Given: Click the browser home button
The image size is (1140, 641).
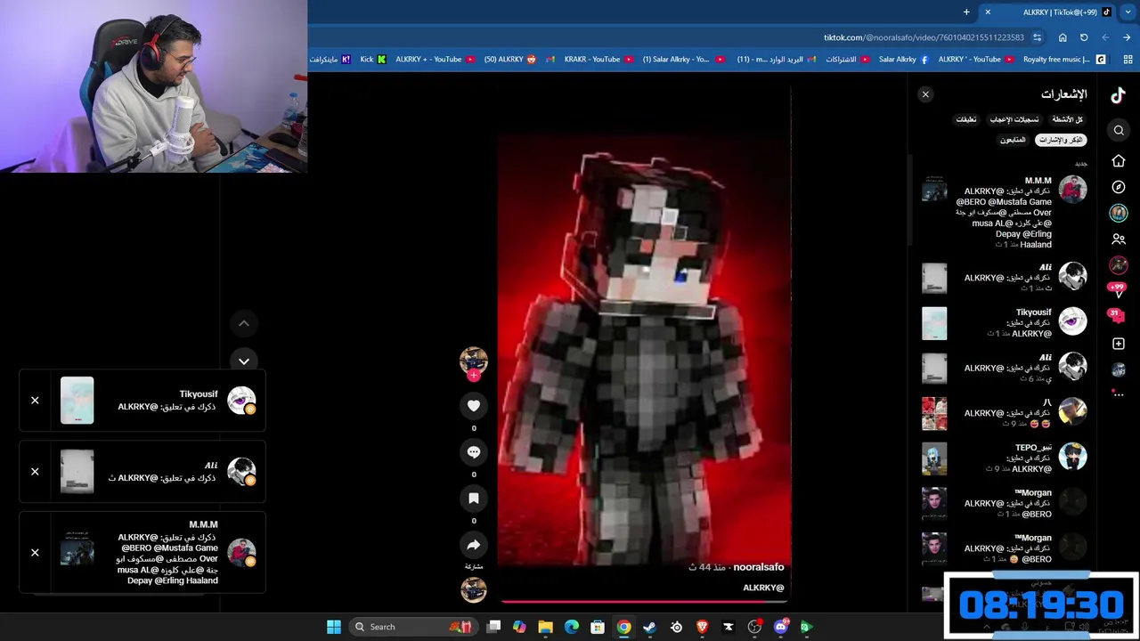Looking at the screenshot, I should point(1063,37).
